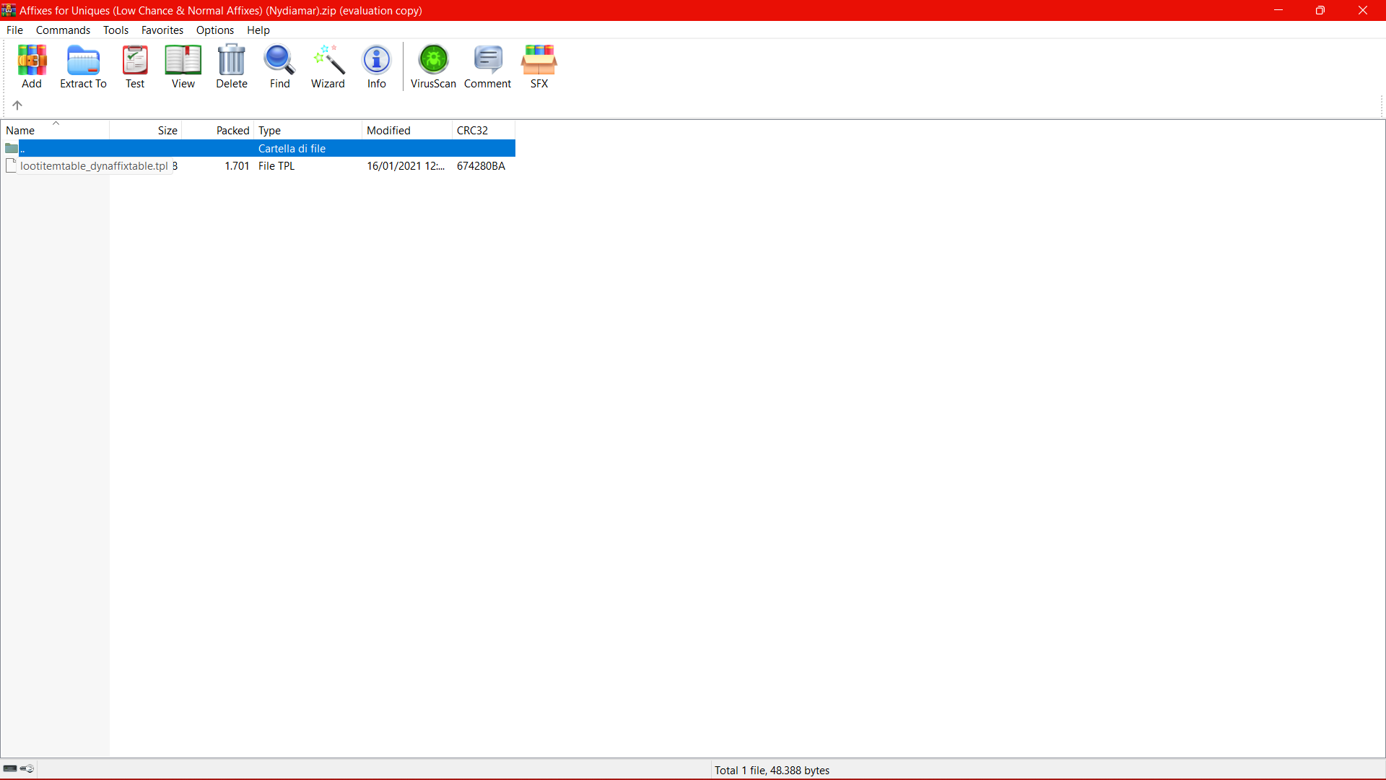Open the View file tool
Screen dimensions: 1386x780
point(183,66)
